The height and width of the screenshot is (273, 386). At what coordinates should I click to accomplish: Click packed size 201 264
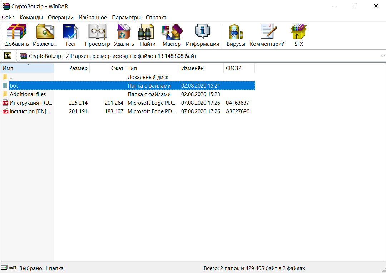click(x=114, y=103)
